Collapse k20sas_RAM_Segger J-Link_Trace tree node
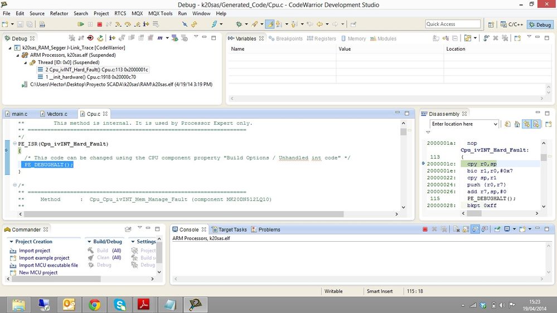Screen dimensions: 557x313 point(10,47)
